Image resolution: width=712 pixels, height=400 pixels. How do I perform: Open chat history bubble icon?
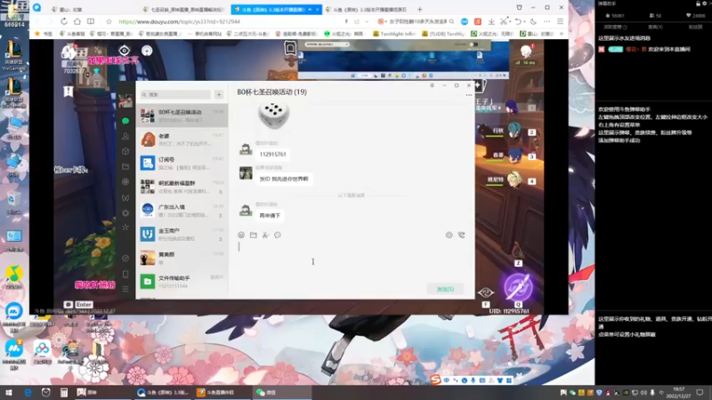278,235
